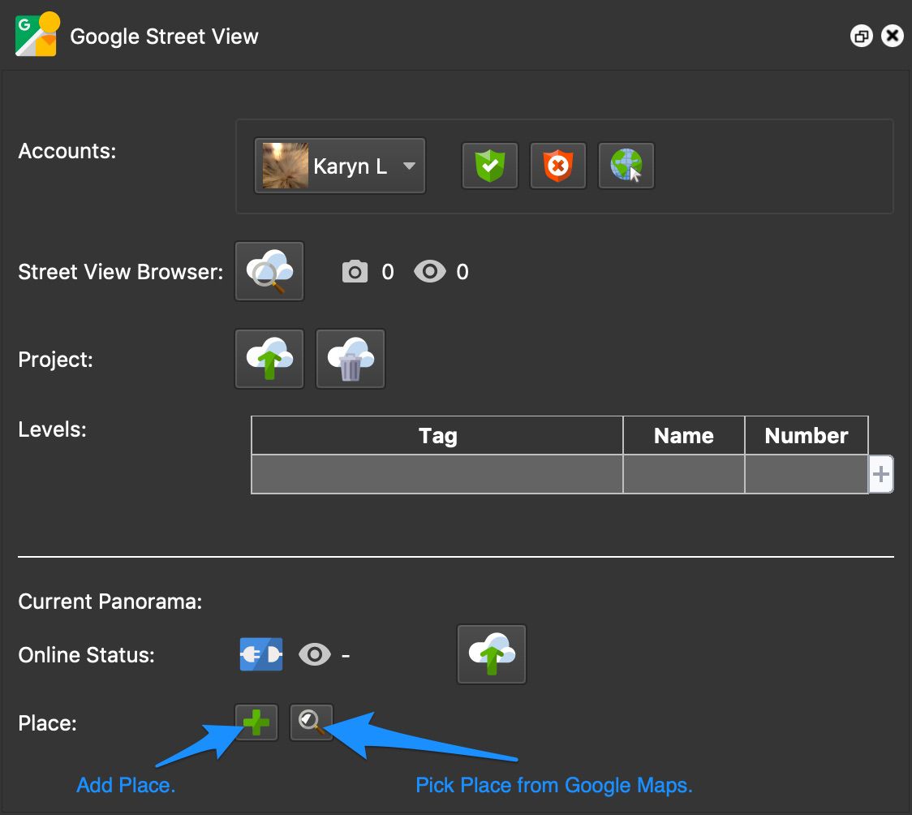Image resolution: width=912 pixels, height=815 pixels.
Task: Delete the project with the cloud trash icon
Action: click(x=351, y=359)
